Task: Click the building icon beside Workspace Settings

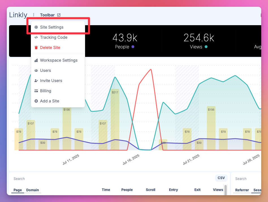Action: pyautogui.click(x=36, y=60)
